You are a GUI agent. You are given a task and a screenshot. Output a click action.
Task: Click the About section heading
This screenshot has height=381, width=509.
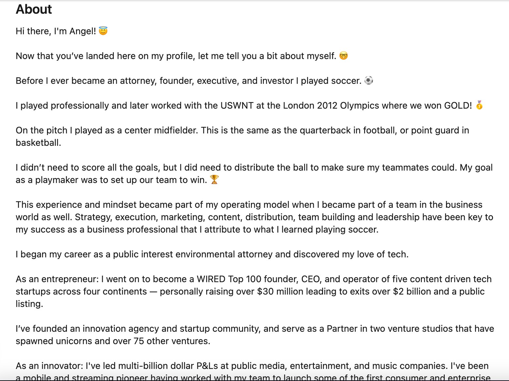[x=34, y=9]
